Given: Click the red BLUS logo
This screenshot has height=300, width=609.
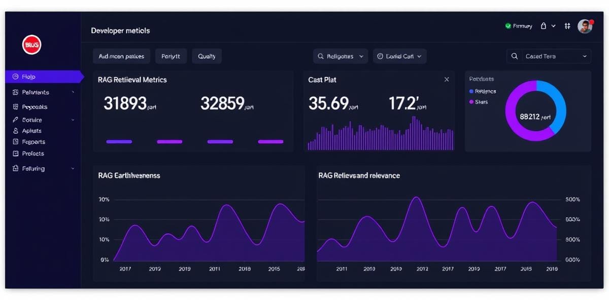Looking at the screenshot, I should tap(32, 45).
